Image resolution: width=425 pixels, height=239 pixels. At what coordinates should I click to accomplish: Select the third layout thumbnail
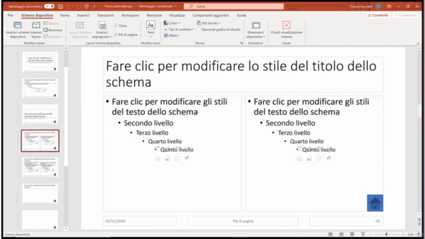point(40,114)
